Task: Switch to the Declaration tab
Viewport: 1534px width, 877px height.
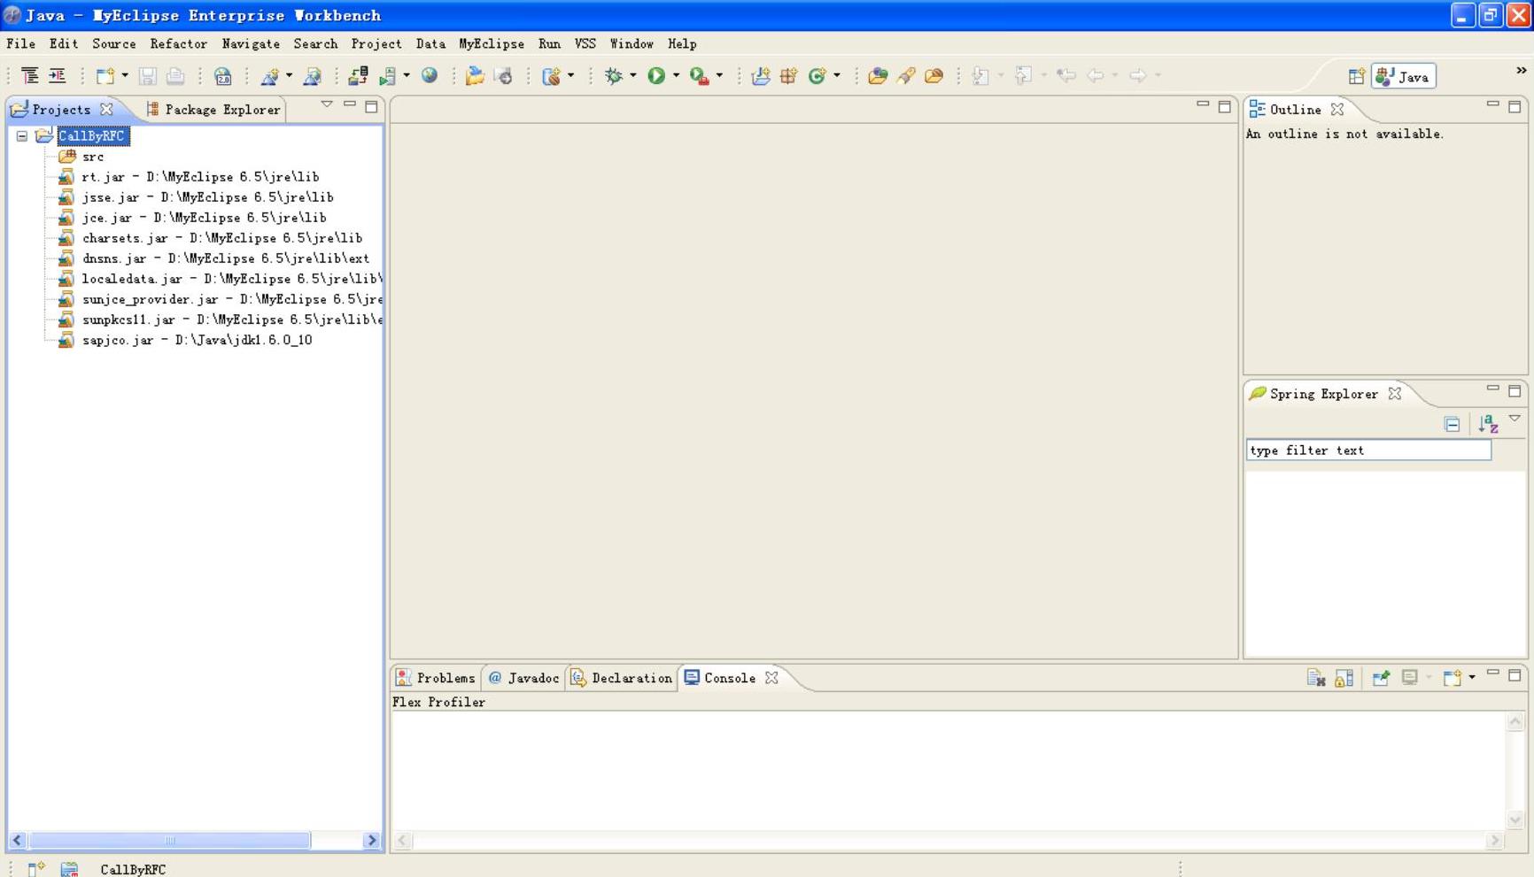Action: (x=622, y=678)
